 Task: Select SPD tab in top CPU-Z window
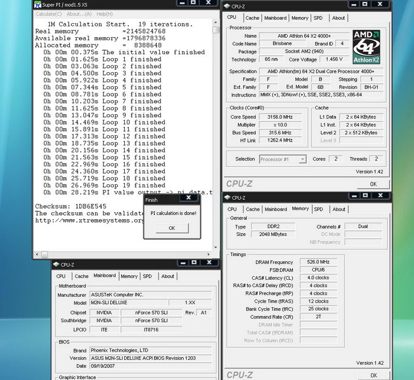(318, 18)
